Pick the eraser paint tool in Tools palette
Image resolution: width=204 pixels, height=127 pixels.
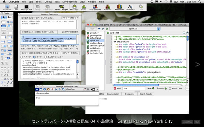point(11,79)
